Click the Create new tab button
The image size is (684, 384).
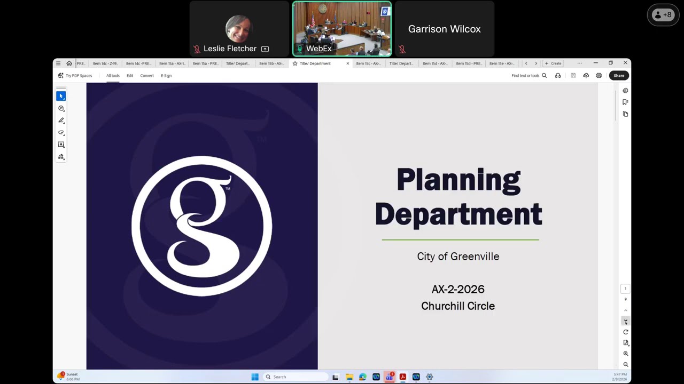point(553,63)
